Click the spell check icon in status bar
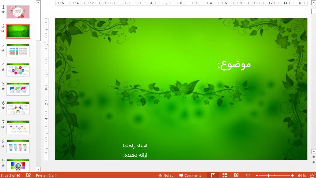The width and height of the screenshot is (316, 178). click(x=29, y=176)
